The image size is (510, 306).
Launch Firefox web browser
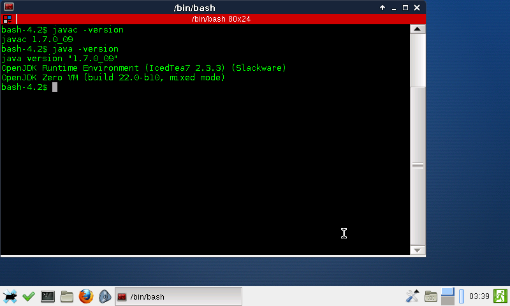pyautogui.click(x=86, y=296)
